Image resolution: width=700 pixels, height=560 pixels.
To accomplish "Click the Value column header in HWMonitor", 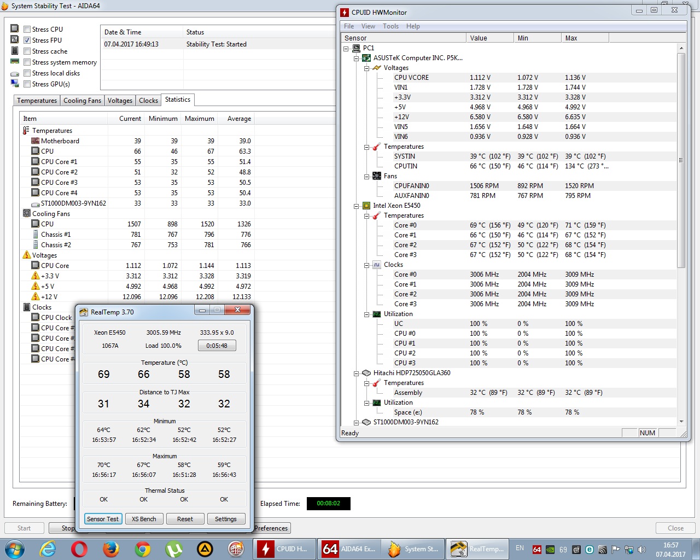I will pyautogui.click(x=490, y=38).
